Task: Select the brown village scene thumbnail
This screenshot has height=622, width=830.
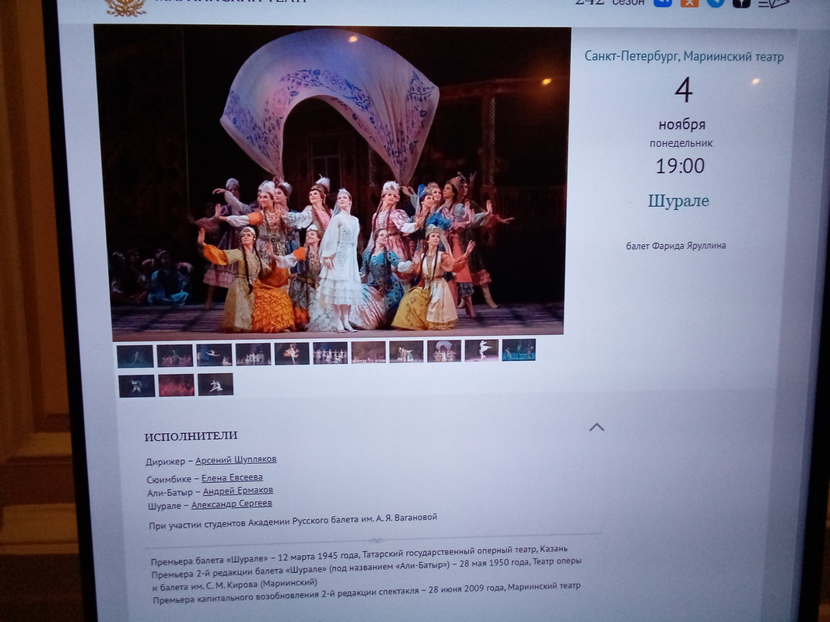Action: (369, 352)
